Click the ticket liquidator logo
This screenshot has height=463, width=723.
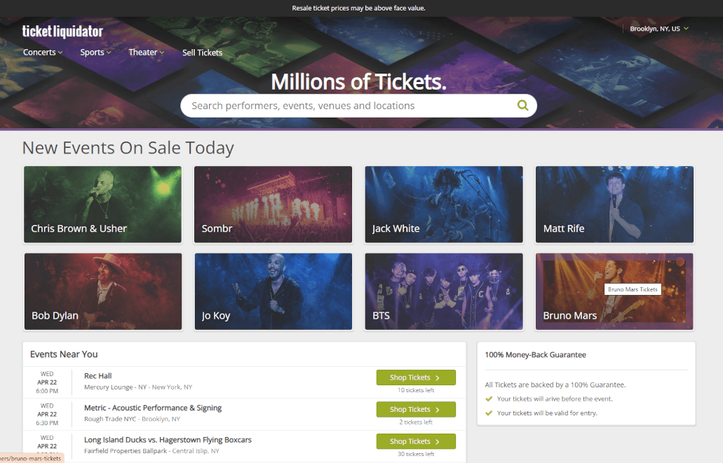62,32
